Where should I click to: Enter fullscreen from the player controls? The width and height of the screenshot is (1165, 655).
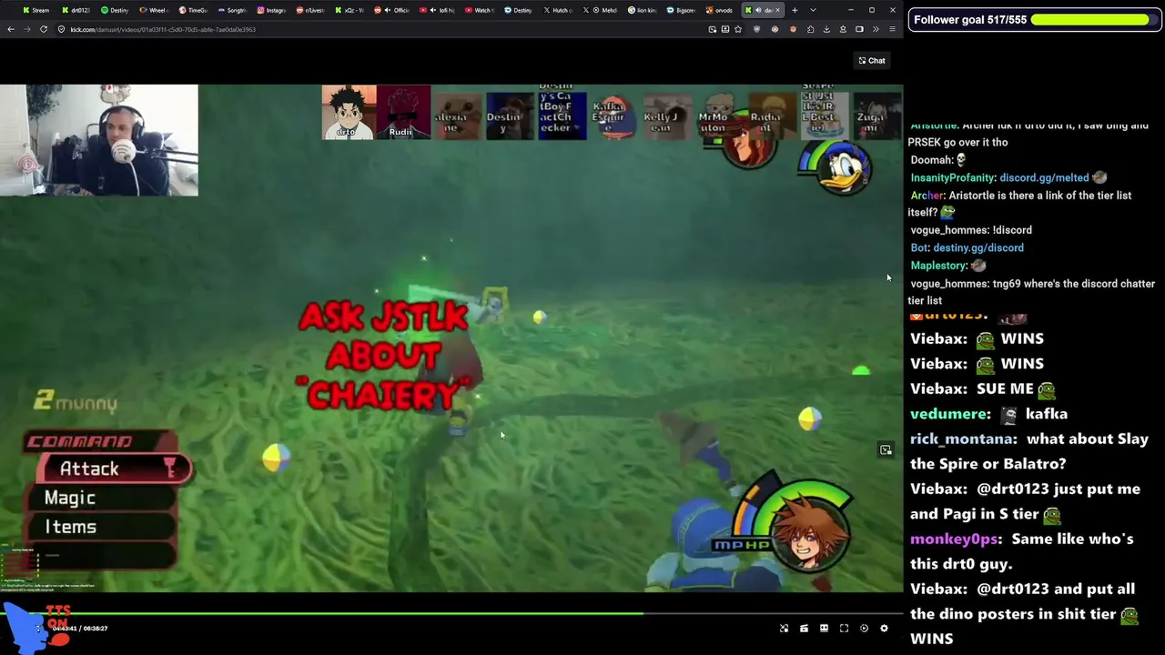tap(844, 629)
